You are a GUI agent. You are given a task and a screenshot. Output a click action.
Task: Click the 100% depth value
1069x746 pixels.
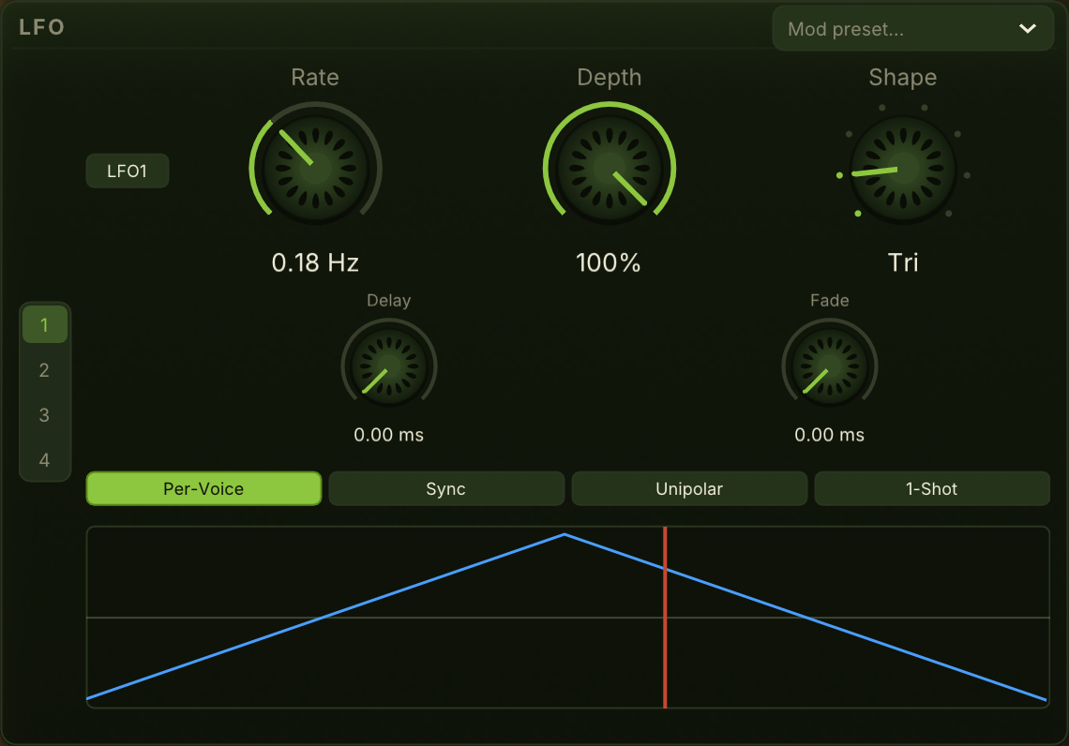point(609,262)
